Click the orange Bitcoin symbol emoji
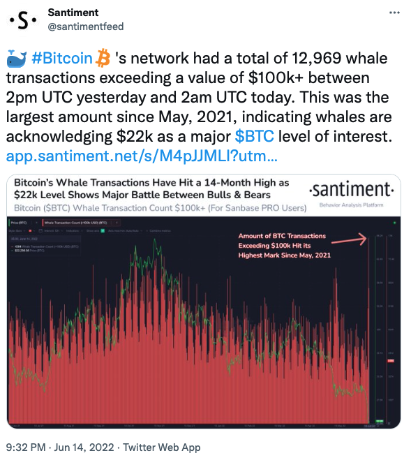The width and height of the screenshot is (411, 460). [x=103, y=58]
